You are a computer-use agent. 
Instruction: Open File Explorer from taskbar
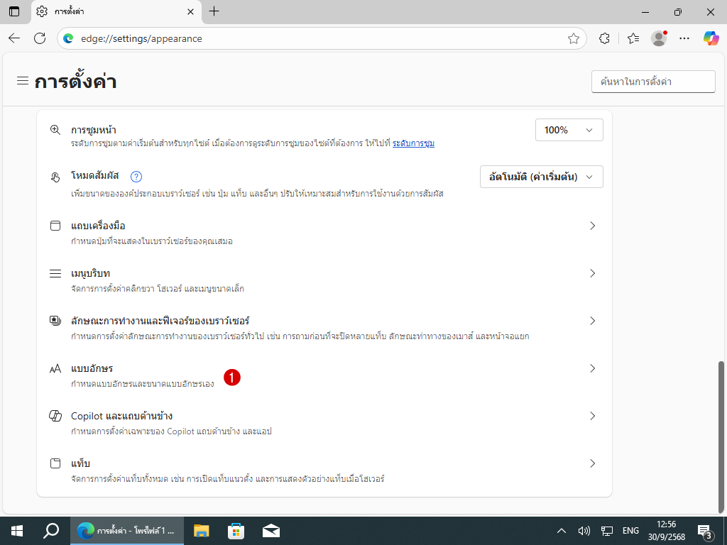click(202, 530)
